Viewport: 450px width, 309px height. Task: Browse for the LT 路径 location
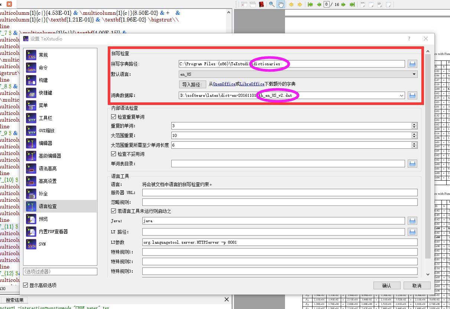point(412,232)
